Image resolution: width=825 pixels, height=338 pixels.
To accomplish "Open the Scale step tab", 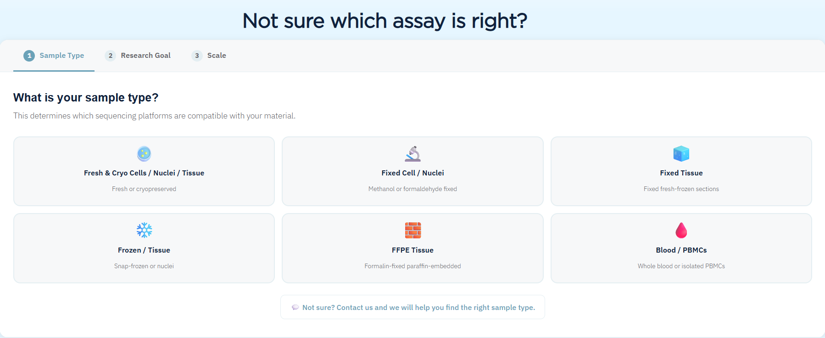I will tap(209, 56).
